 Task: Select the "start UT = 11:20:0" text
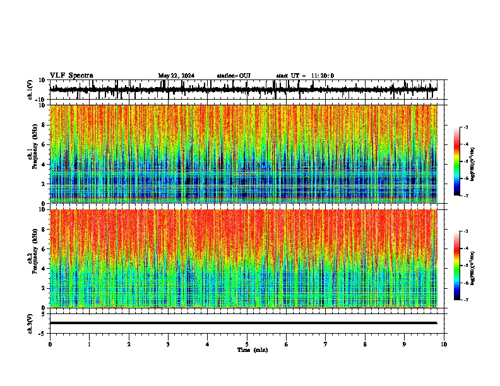pyautogui.click(x=305, y=76)
